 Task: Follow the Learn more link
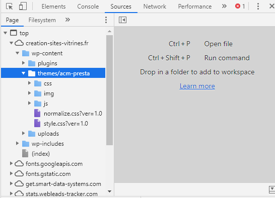click(197, 86)
